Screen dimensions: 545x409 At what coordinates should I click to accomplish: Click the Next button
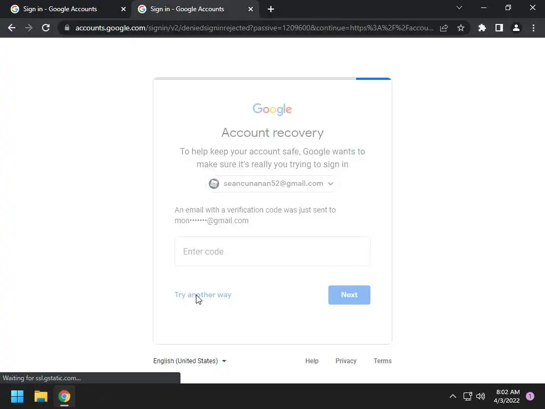(349, 295)
